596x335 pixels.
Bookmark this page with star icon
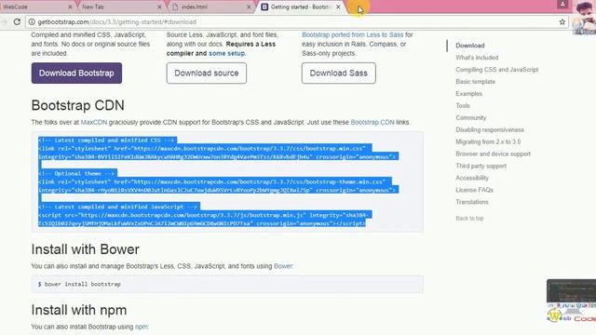tap(562, 22)
